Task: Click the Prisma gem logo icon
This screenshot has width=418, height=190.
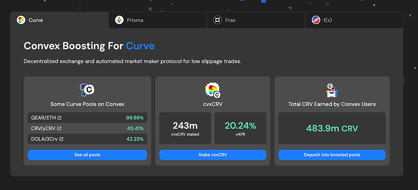Action: pyautogui.click(x=119, y=20)
